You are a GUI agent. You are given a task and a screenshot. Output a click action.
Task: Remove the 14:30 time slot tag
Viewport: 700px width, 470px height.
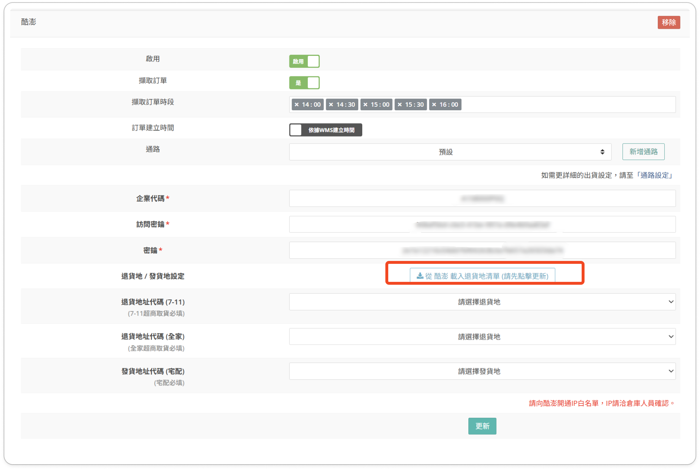pos(331,105)
